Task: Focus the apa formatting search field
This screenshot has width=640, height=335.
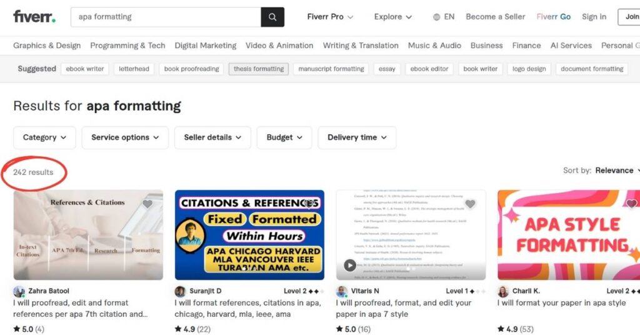Action: point(166,17)
